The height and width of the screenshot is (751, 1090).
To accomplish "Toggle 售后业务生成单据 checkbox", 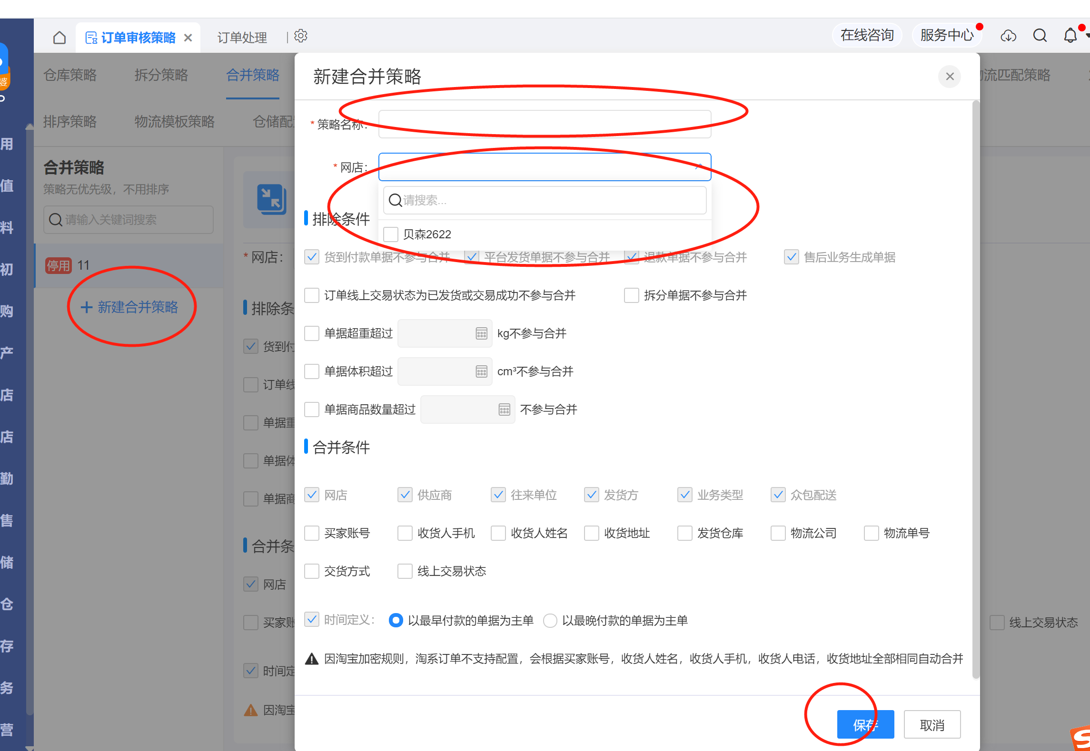I will click(792, 257).
